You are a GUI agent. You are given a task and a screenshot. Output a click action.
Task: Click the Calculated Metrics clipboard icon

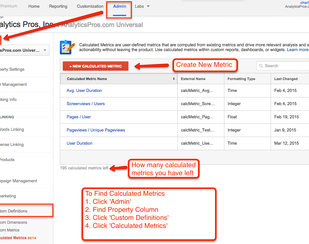(67, 47)
